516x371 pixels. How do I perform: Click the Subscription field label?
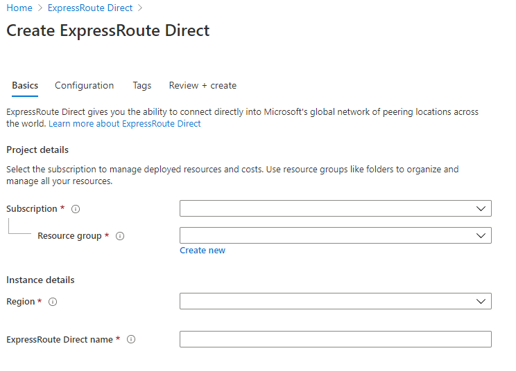(32, 209)
